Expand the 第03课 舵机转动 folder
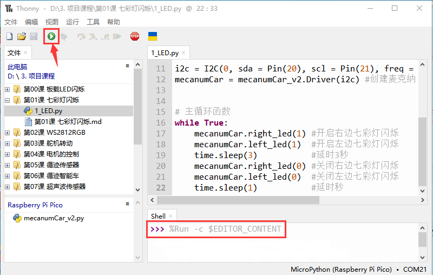This screenshot has height=275, width=433. pos(8,143)
